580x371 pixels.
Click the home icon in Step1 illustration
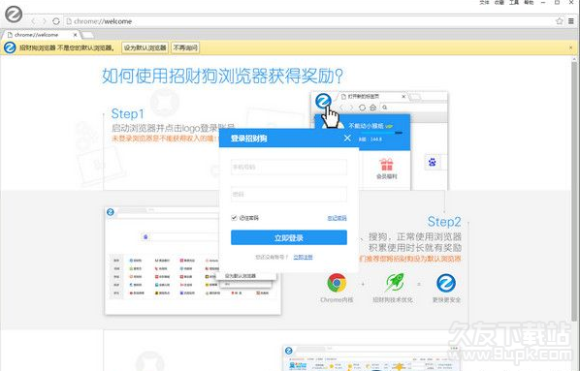pos(372,108)
